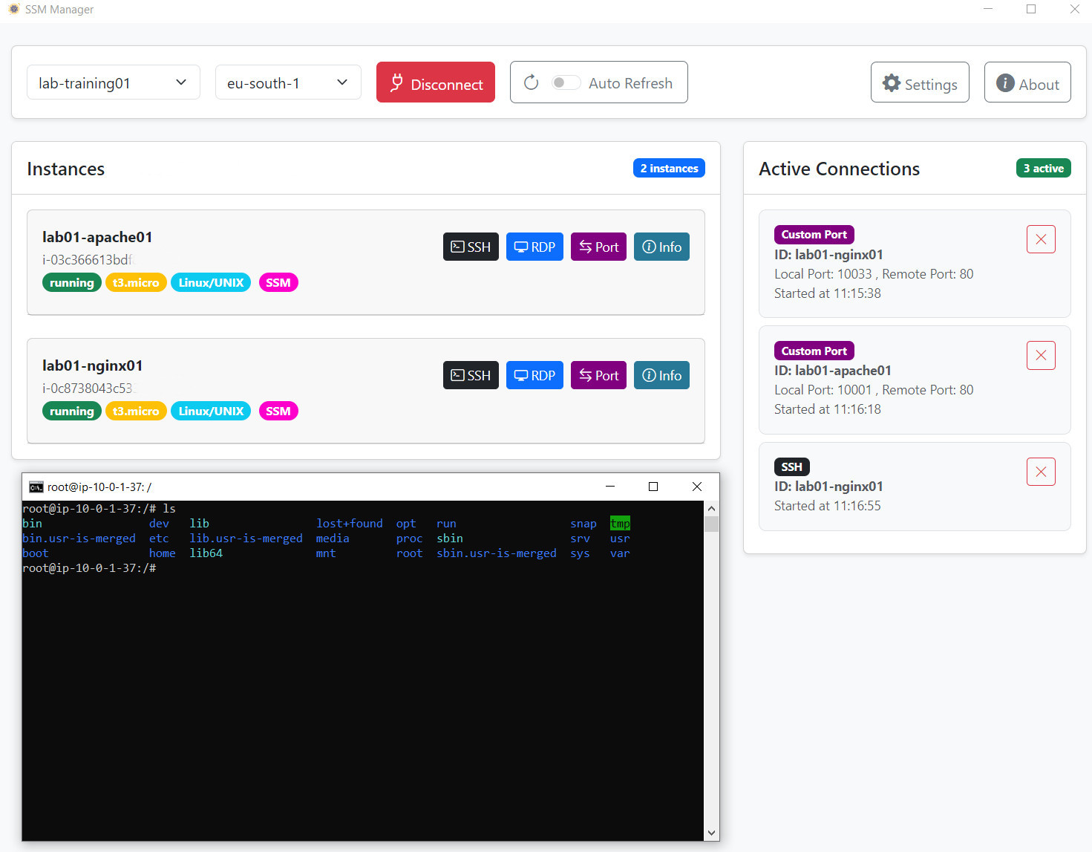Click the '3 active' badge
The width and height of the screenshot is (1092, 852).
(x=1043, y=169)
